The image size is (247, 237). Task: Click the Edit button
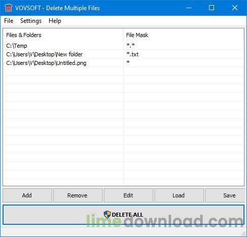coord(129,195)
